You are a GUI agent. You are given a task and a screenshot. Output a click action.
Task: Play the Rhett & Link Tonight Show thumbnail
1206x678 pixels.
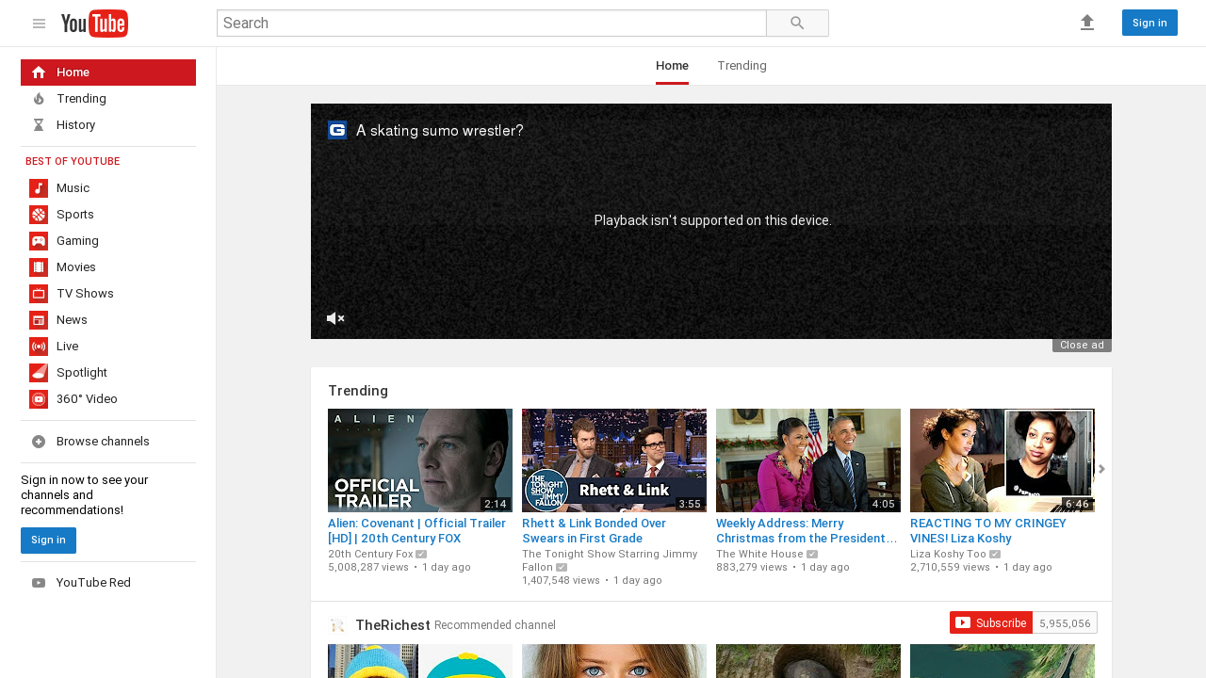click(x=614, y=460)
